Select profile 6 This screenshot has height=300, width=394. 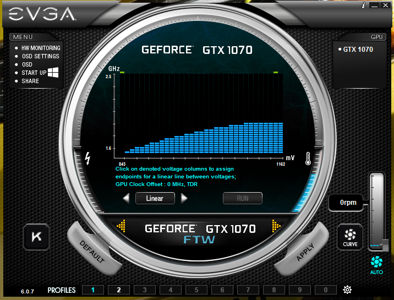tap(222, 290)
